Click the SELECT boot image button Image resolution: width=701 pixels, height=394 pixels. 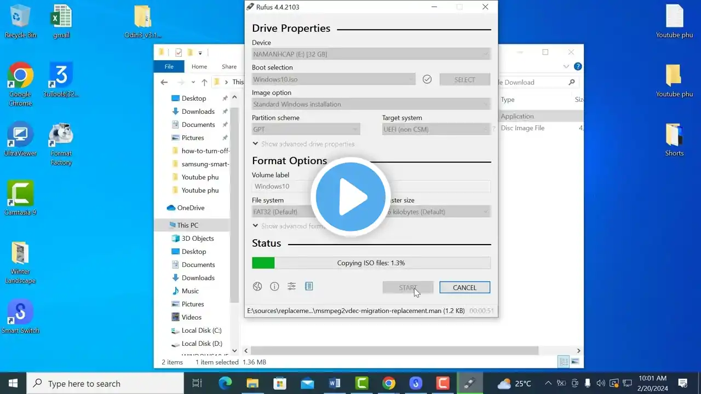click(464, 79)
